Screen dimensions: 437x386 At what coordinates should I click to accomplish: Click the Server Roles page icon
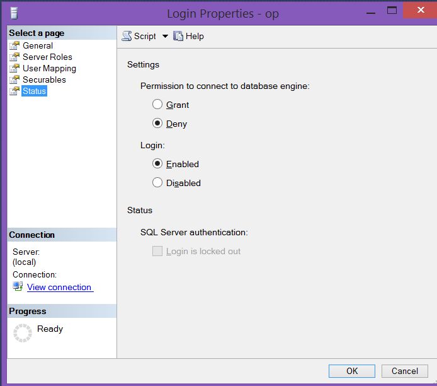pyautogui.click(x=14, y=57)
